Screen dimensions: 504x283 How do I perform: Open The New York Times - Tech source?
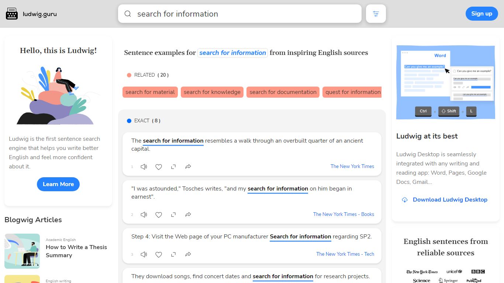(345, 254)
